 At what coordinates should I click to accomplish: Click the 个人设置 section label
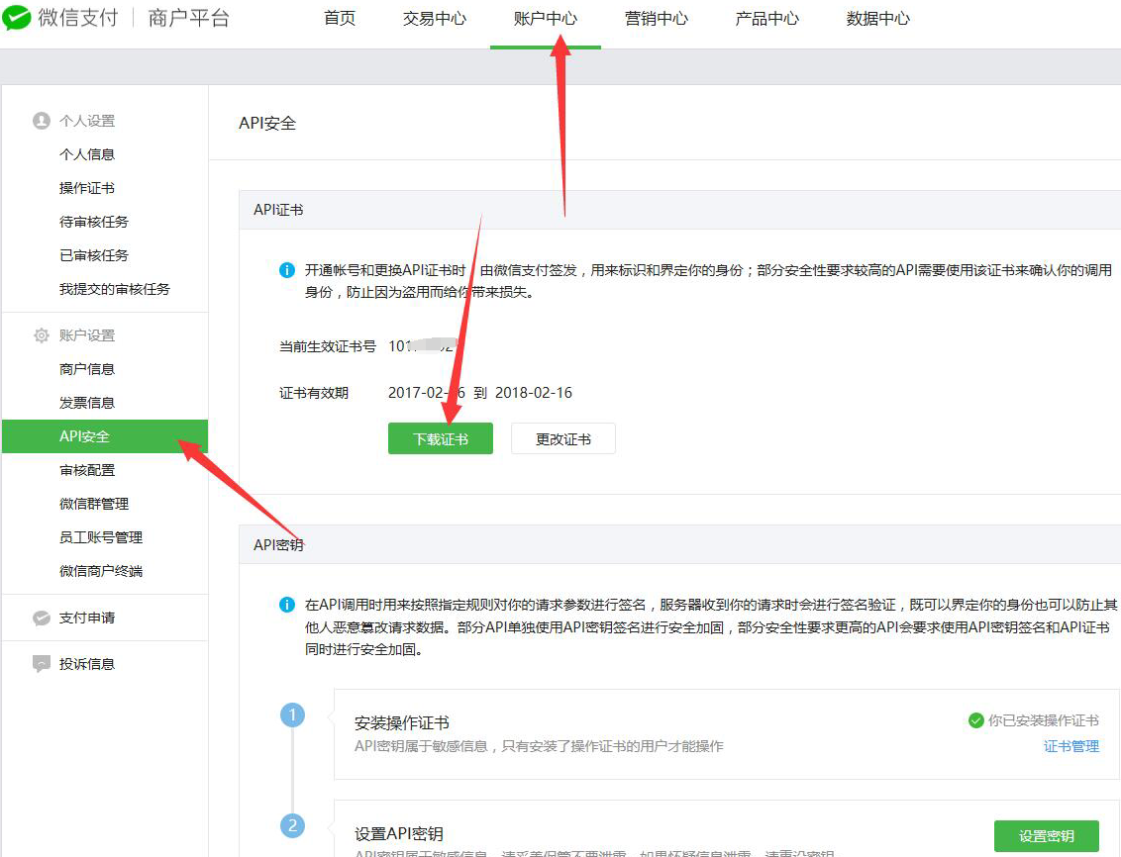(x=87, y=121)
